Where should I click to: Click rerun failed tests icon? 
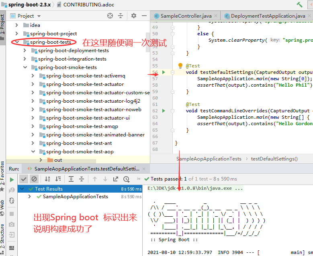click(12, 190)
